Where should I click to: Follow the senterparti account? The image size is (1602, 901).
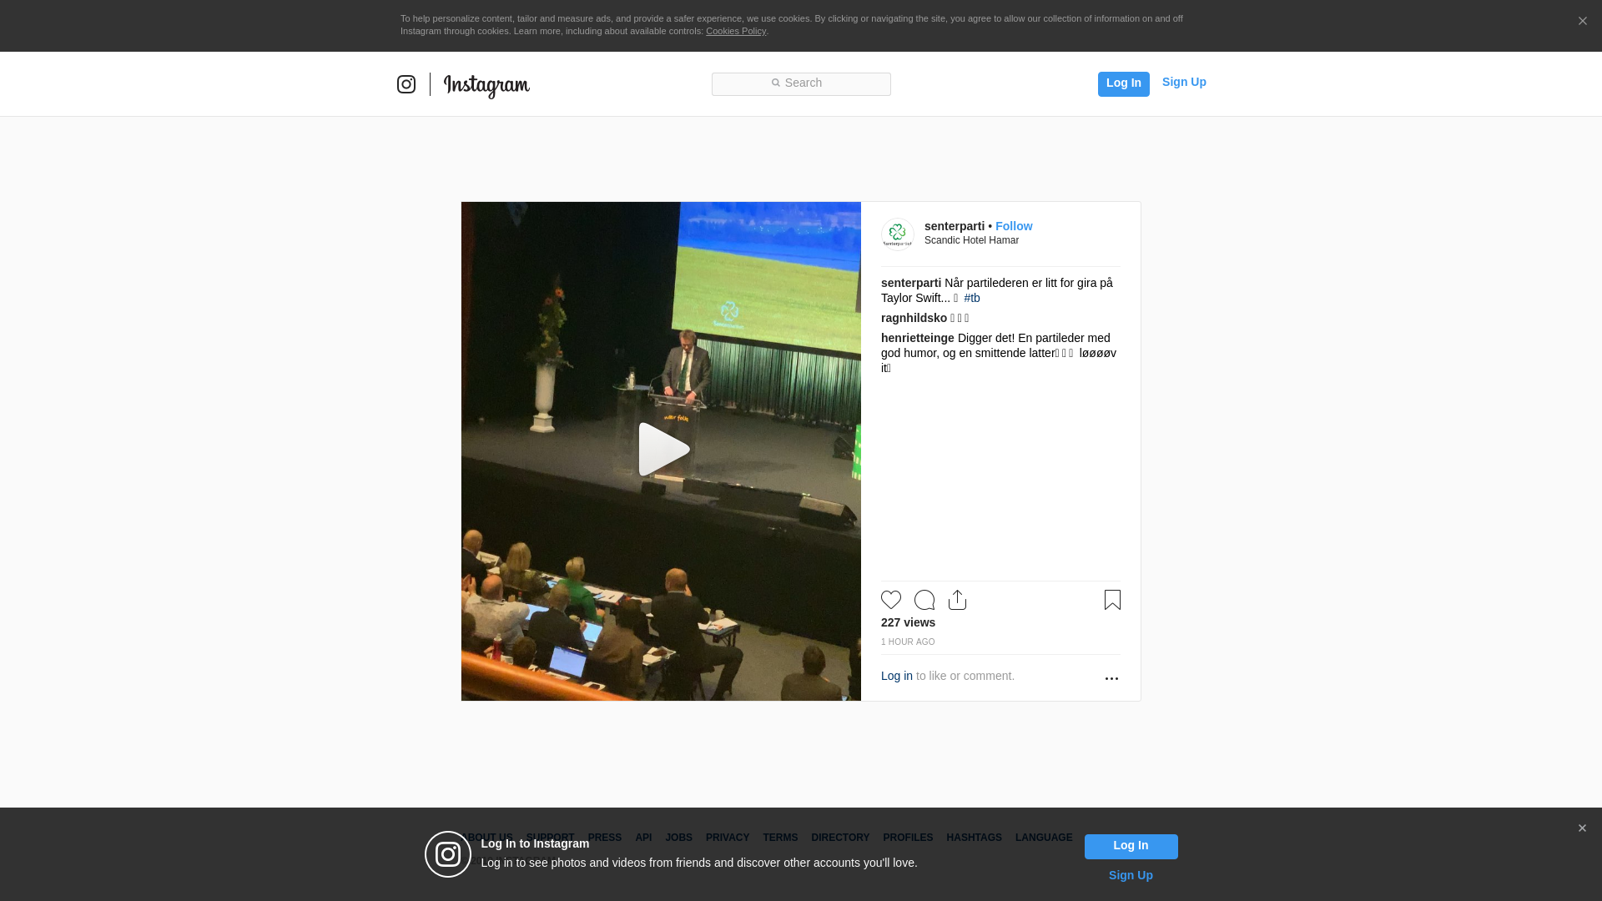pos(1014,226)
